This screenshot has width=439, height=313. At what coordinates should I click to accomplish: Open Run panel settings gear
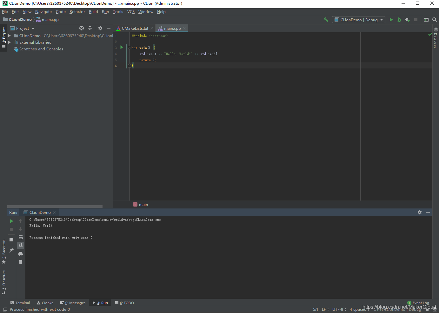(420, 212)
